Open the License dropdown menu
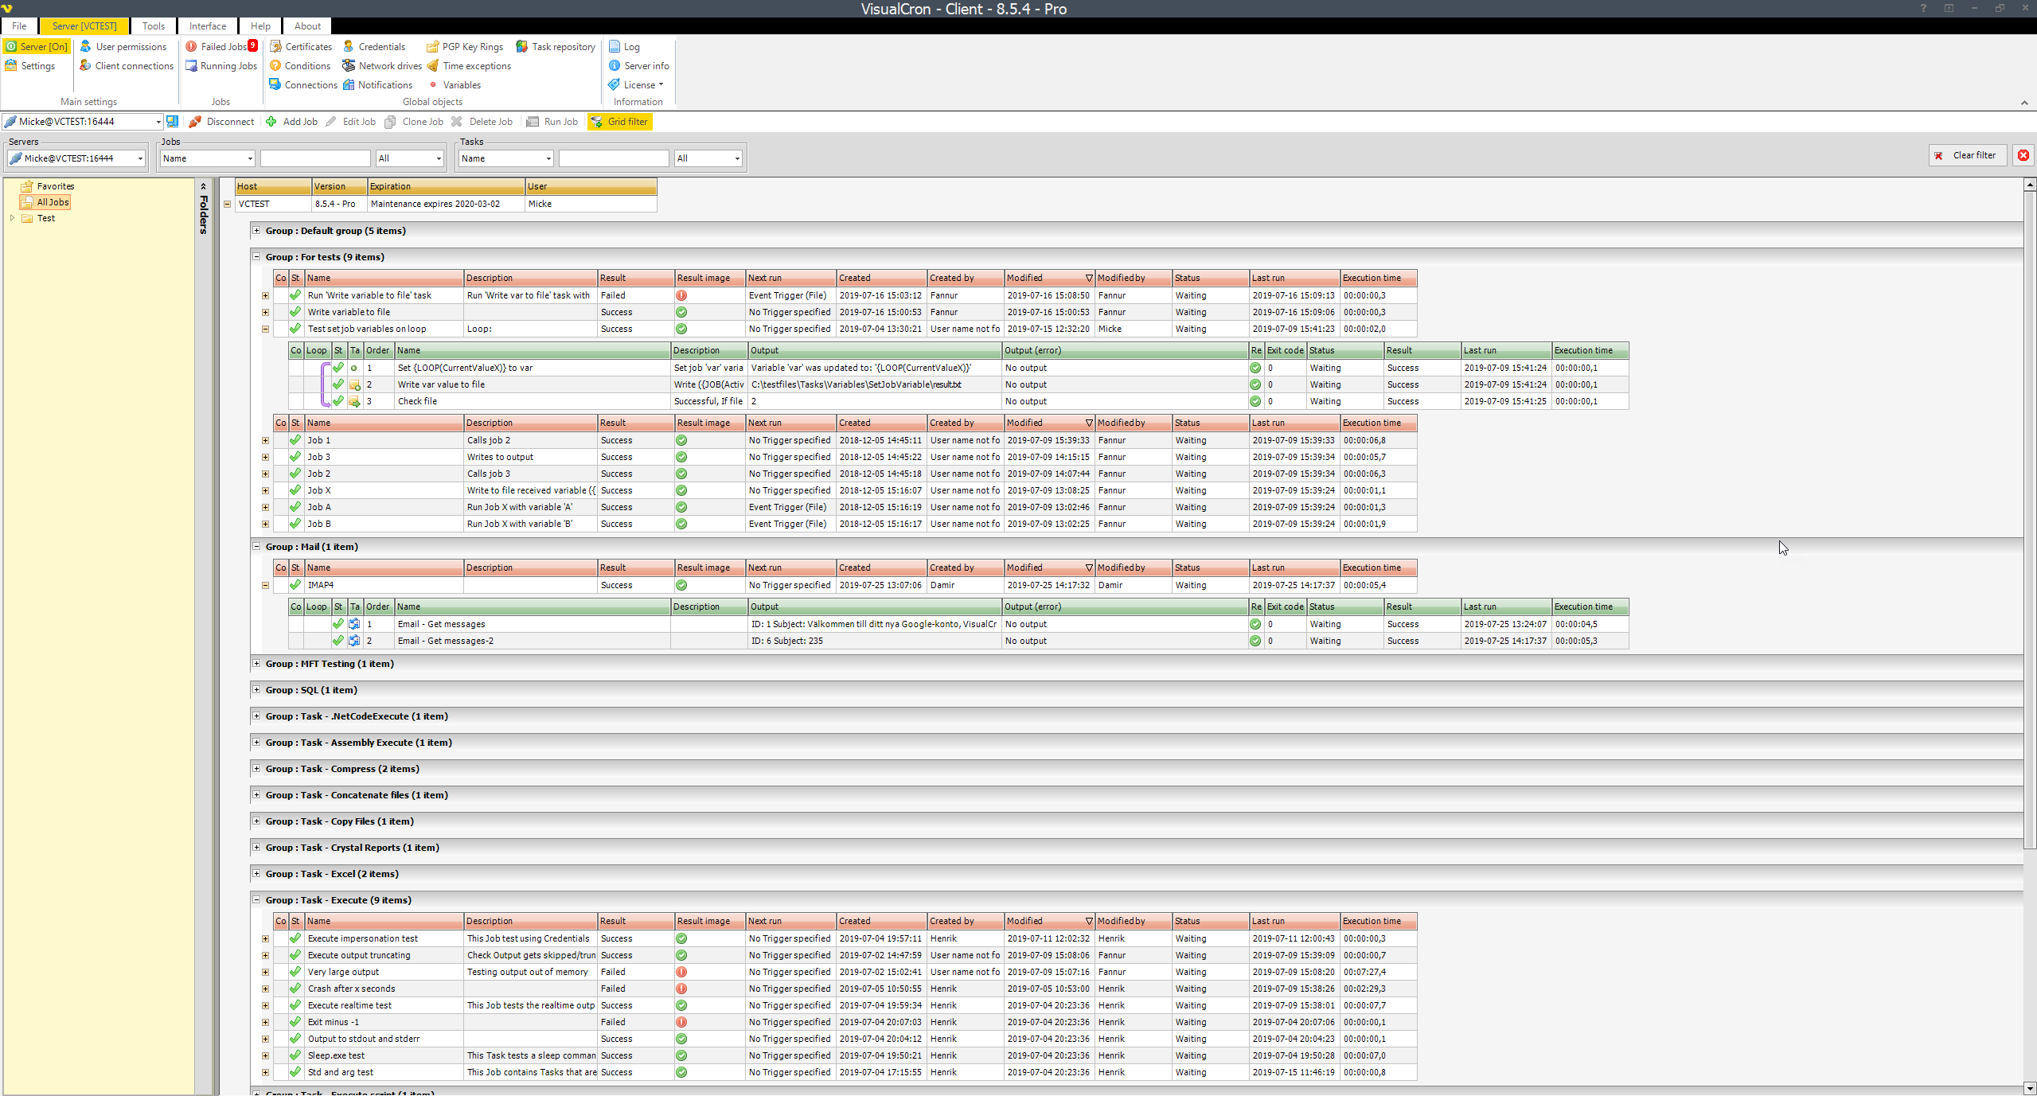Image resolution: width=2037 pixels, height=1096 pixels. tap(642, 85)
